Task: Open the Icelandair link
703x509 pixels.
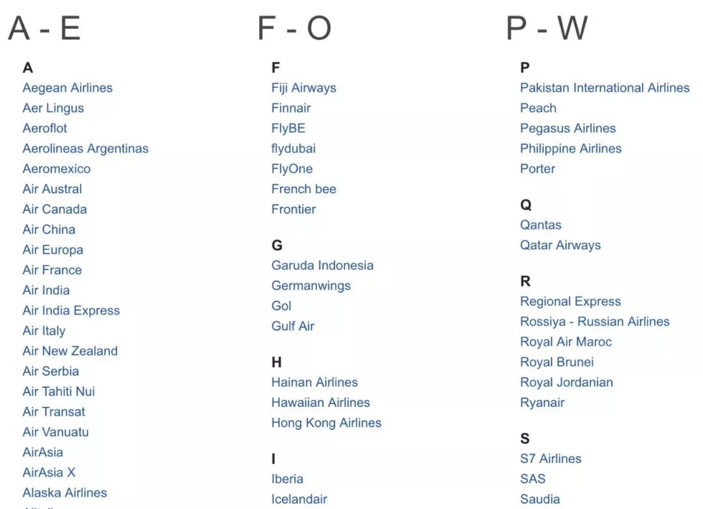Action: point(299,499)
